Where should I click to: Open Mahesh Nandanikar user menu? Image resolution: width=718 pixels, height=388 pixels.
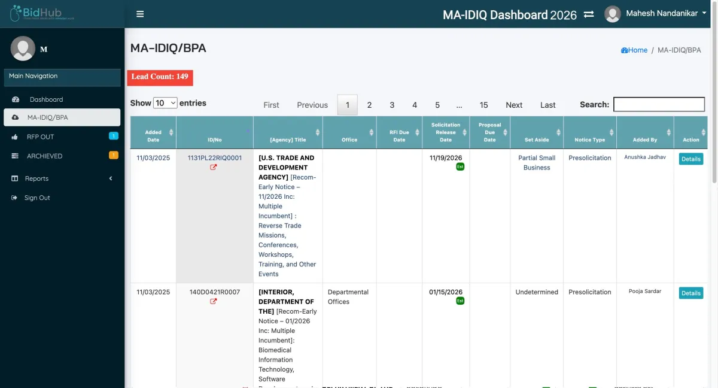click(x=666, y=13)
